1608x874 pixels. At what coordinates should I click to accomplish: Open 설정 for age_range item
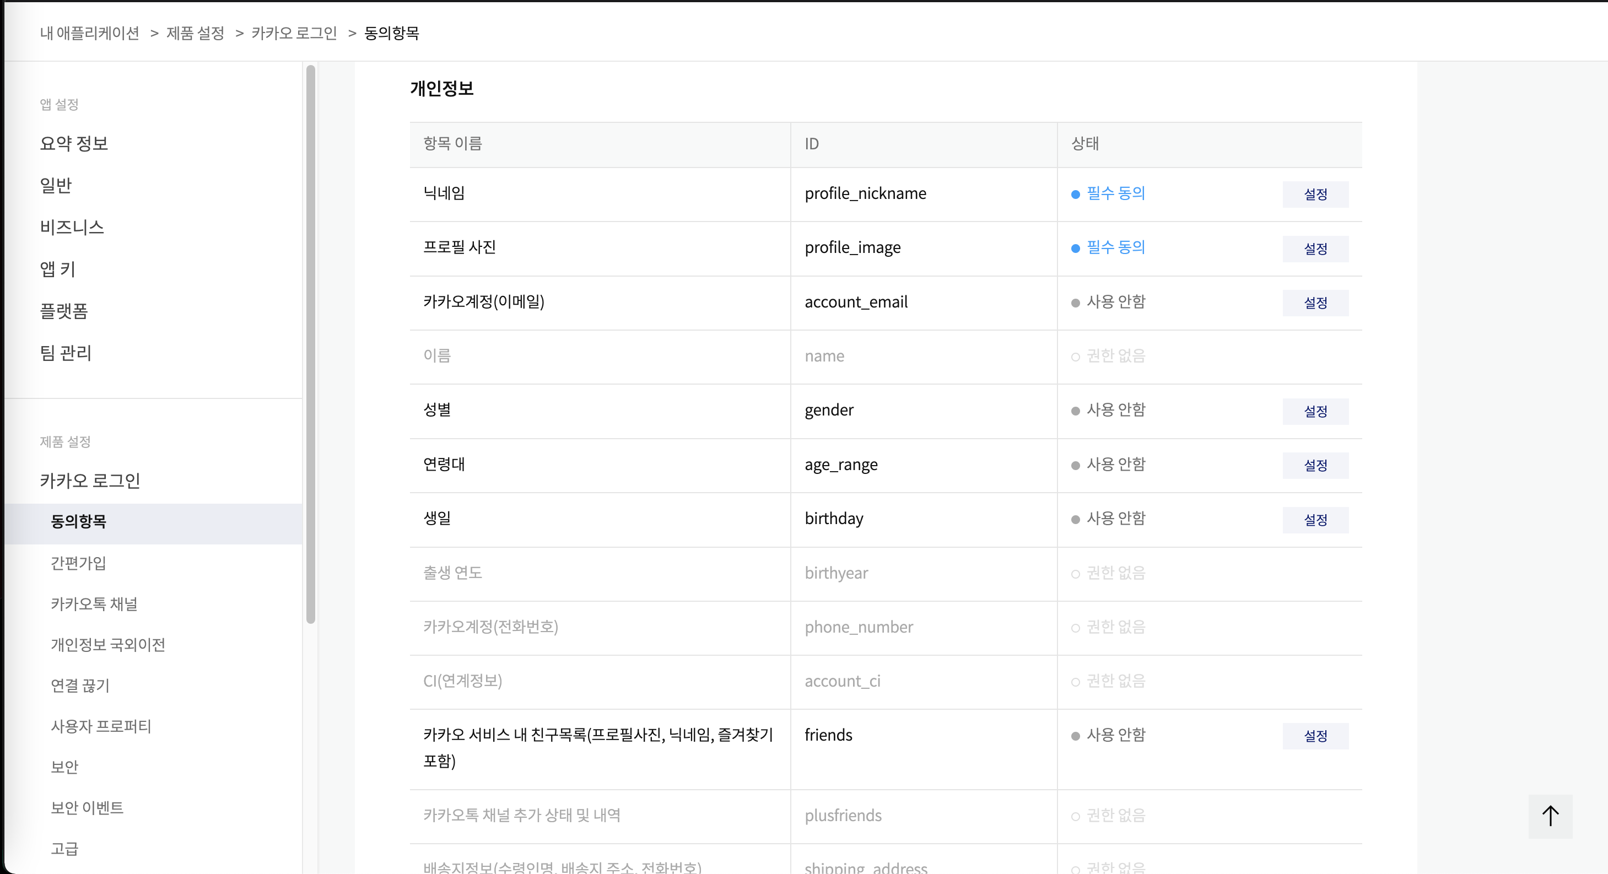(x=1315, y=465)
